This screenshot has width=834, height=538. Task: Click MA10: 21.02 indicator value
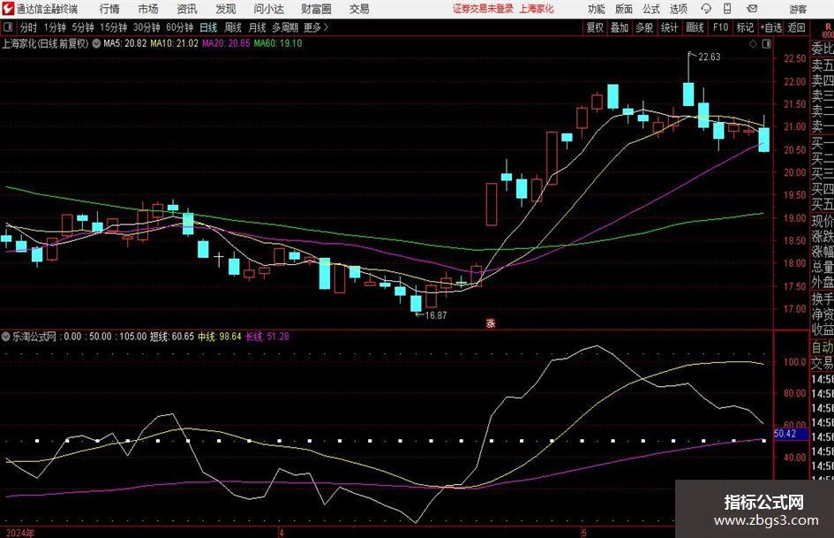tap(175, 43)
